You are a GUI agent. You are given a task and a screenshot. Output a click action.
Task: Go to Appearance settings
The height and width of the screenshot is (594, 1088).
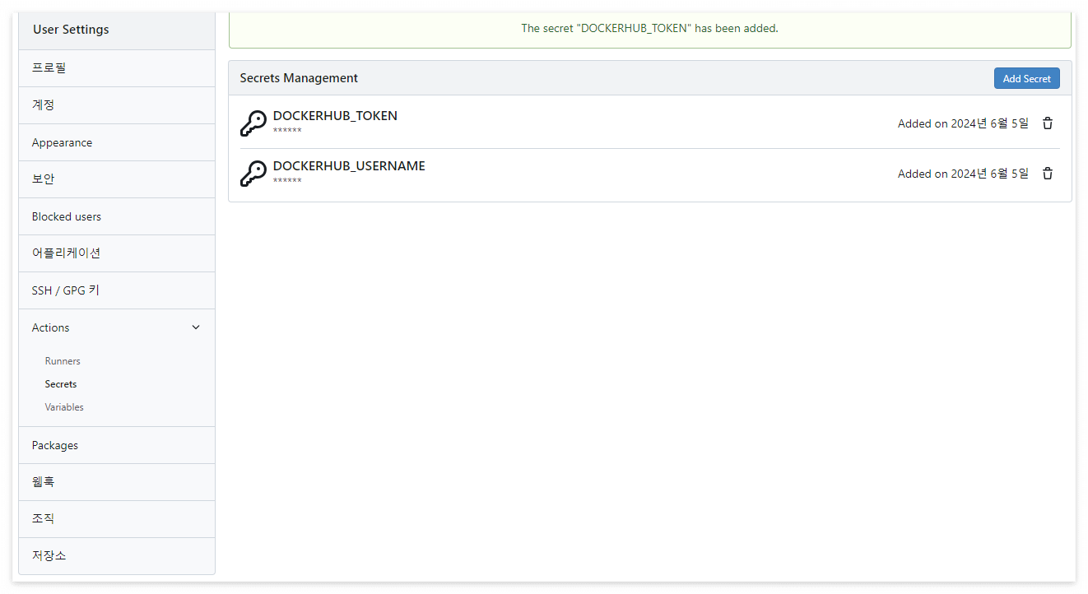point(117,142)
